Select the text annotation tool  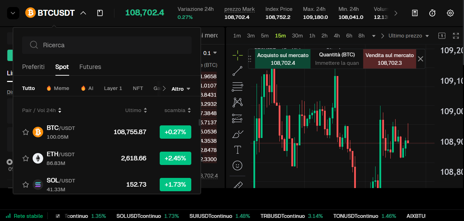pyautogui.click(x=238, y=150)
